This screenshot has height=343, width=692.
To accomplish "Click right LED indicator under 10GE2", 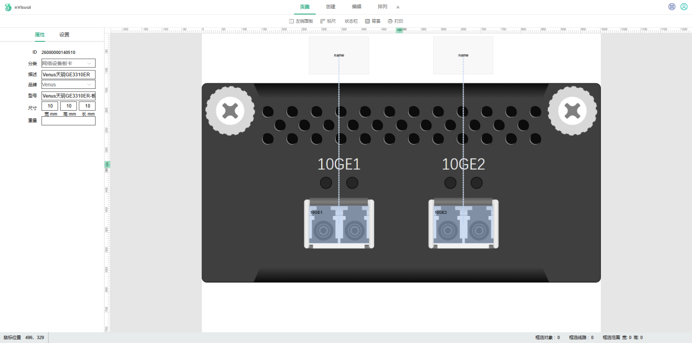I will (477, 183).
